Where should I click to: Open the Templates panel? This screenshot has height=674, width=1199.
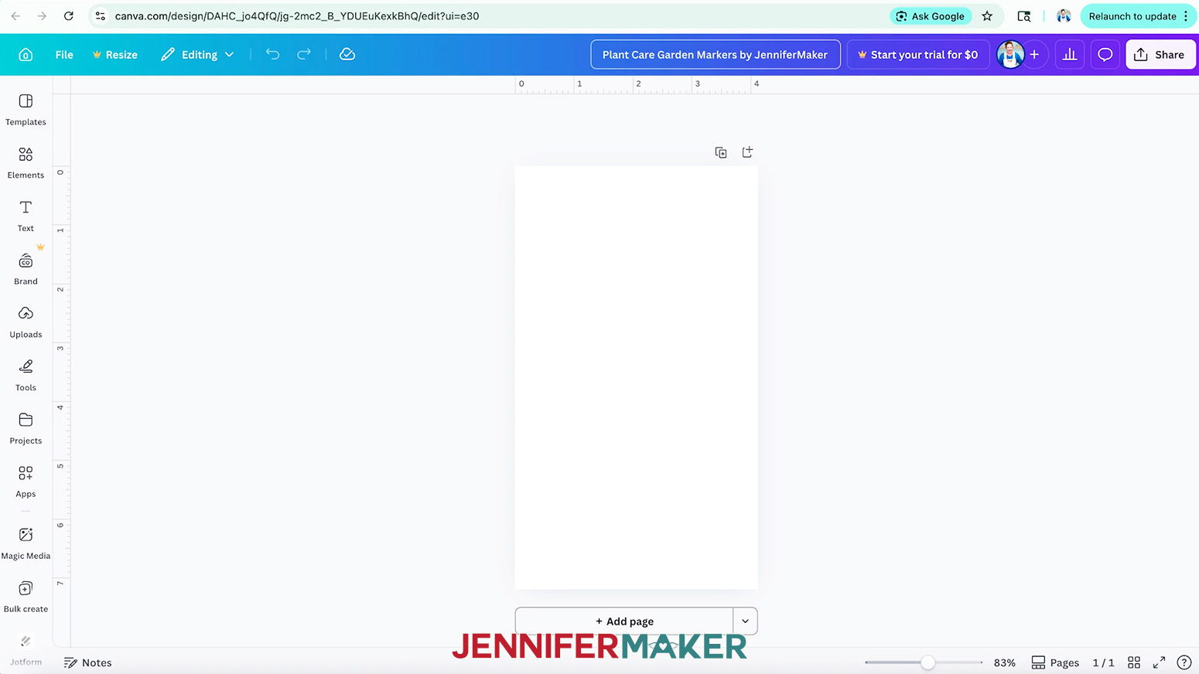(x=26, y=110)
